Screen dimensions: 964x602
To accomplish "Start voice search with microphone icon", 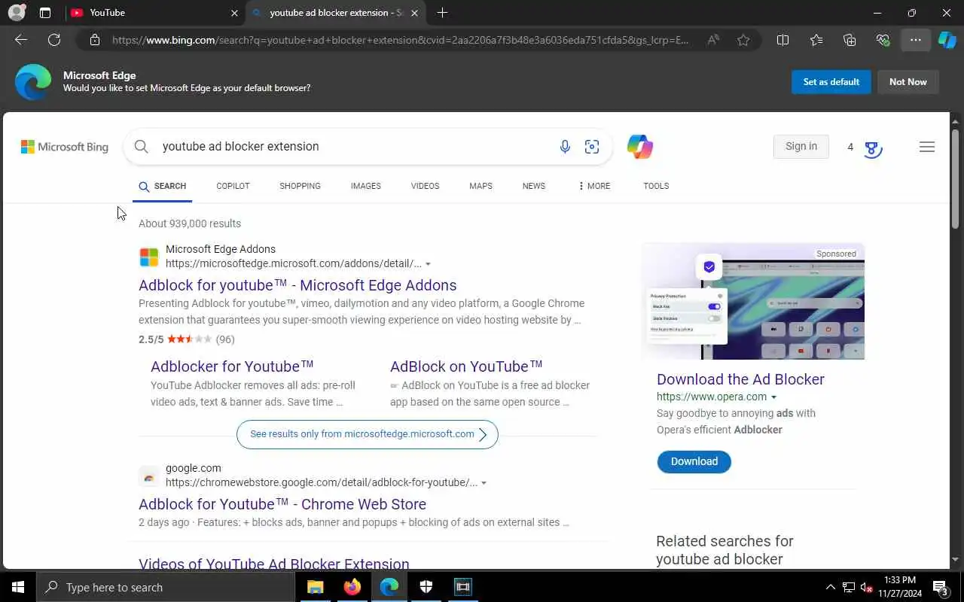I will point(565,147).
